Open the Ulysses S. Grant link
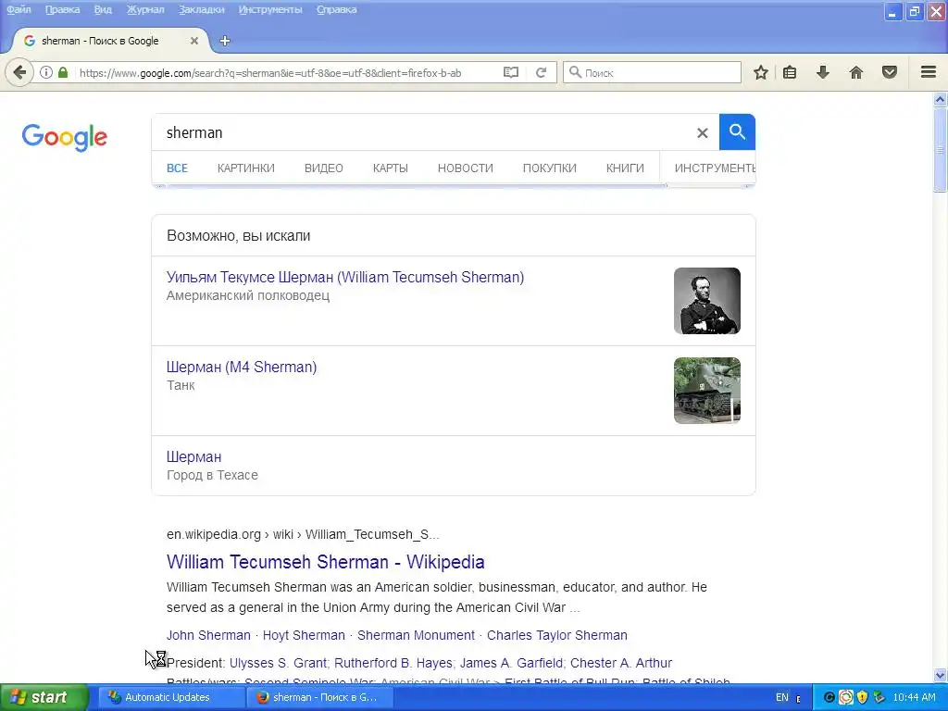948x711 pixels. pyautogui.click(x=278, y=663)
